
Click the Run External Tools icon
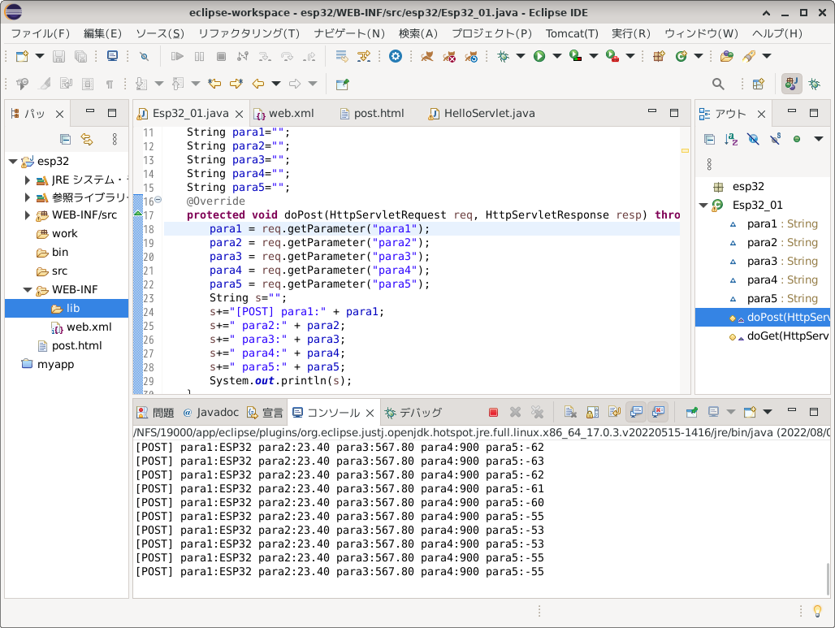(x=612, y=56)
